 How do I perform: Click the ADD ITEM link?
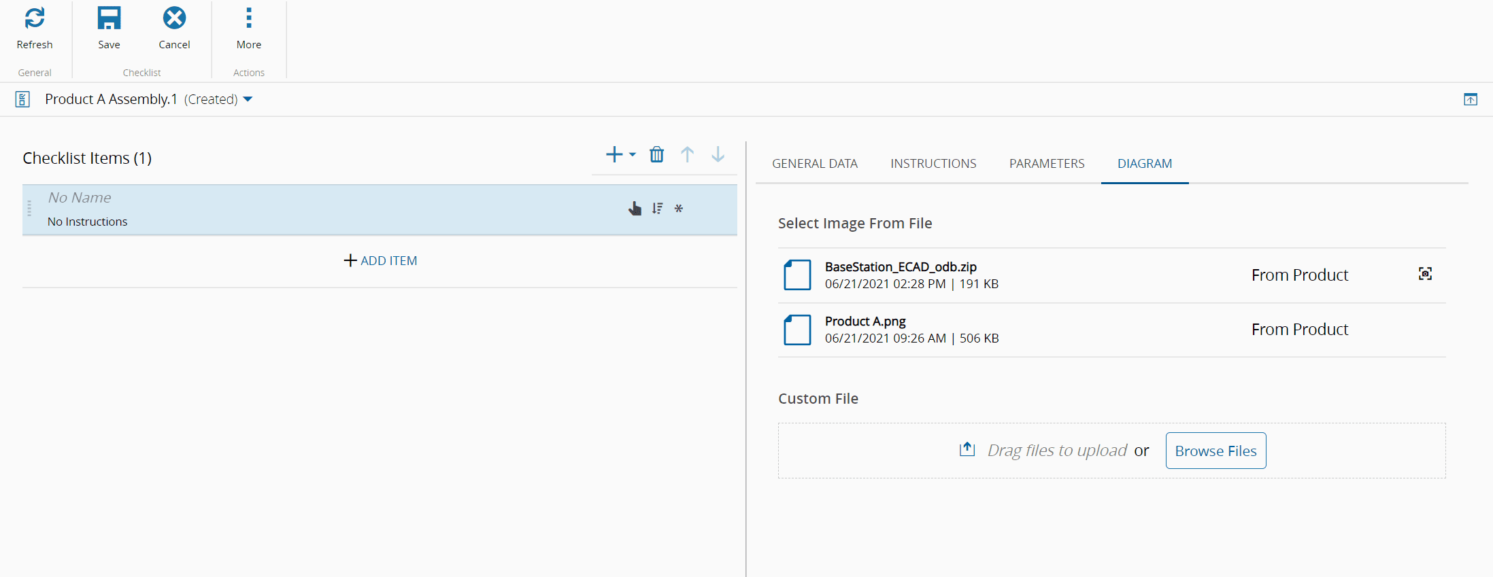[380, 261]
